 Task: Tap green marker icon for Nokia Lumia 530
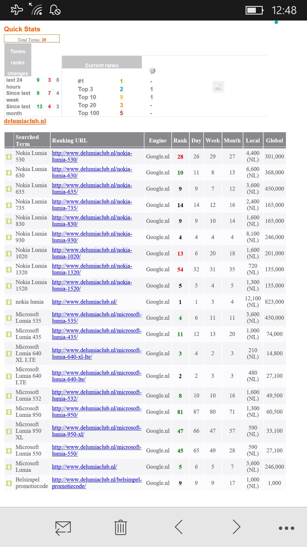pyautogui.click(x=9, y=157)
